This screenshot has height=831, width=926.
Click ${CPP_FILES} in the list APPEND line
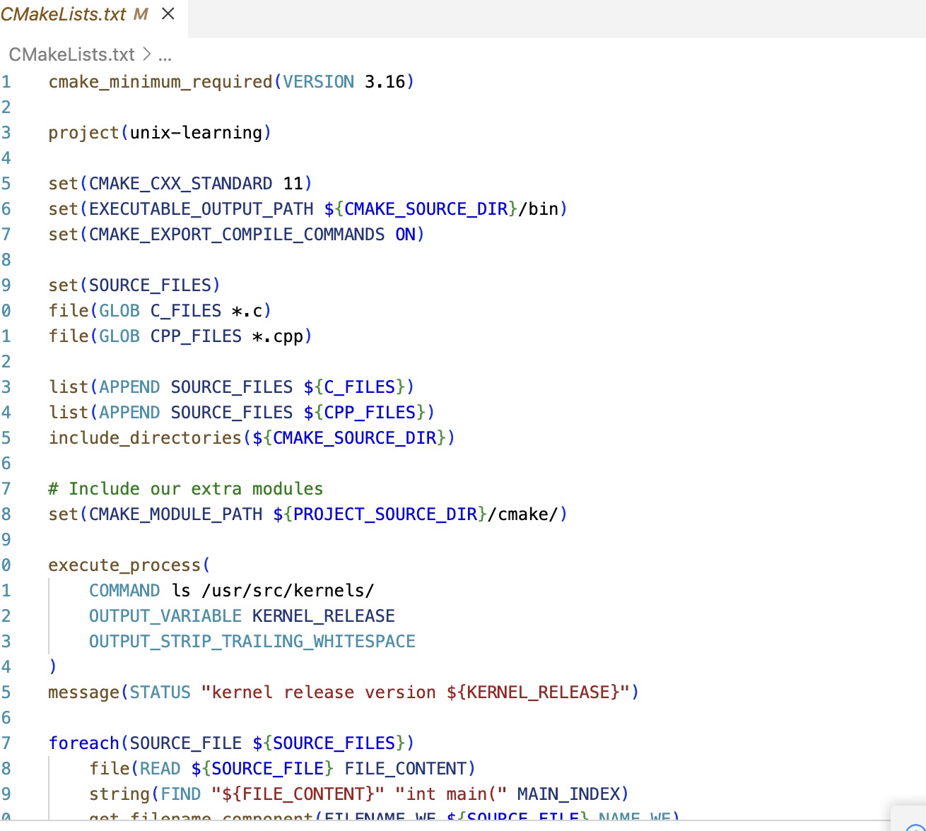coord(365,413)
